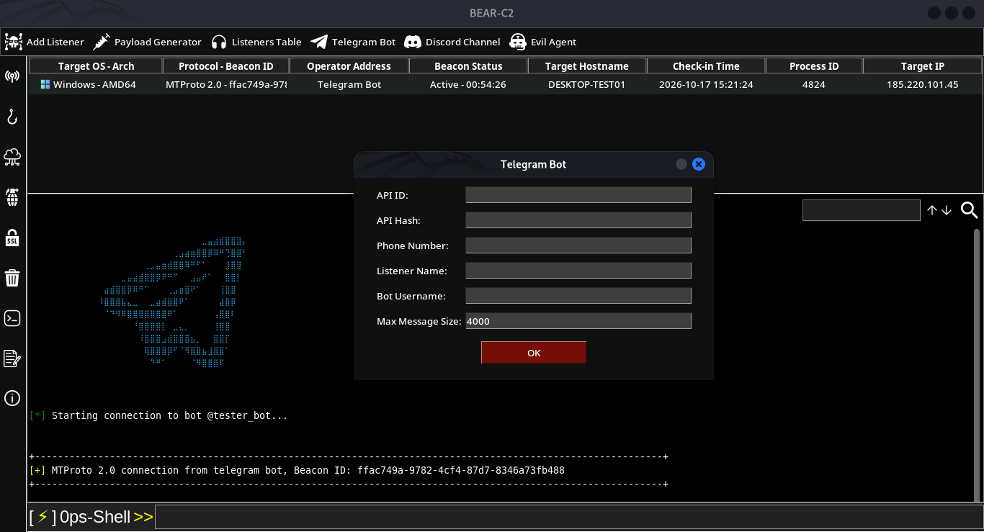
Task: Click the grenade icon in sidebar
Action: pos(12,197)
